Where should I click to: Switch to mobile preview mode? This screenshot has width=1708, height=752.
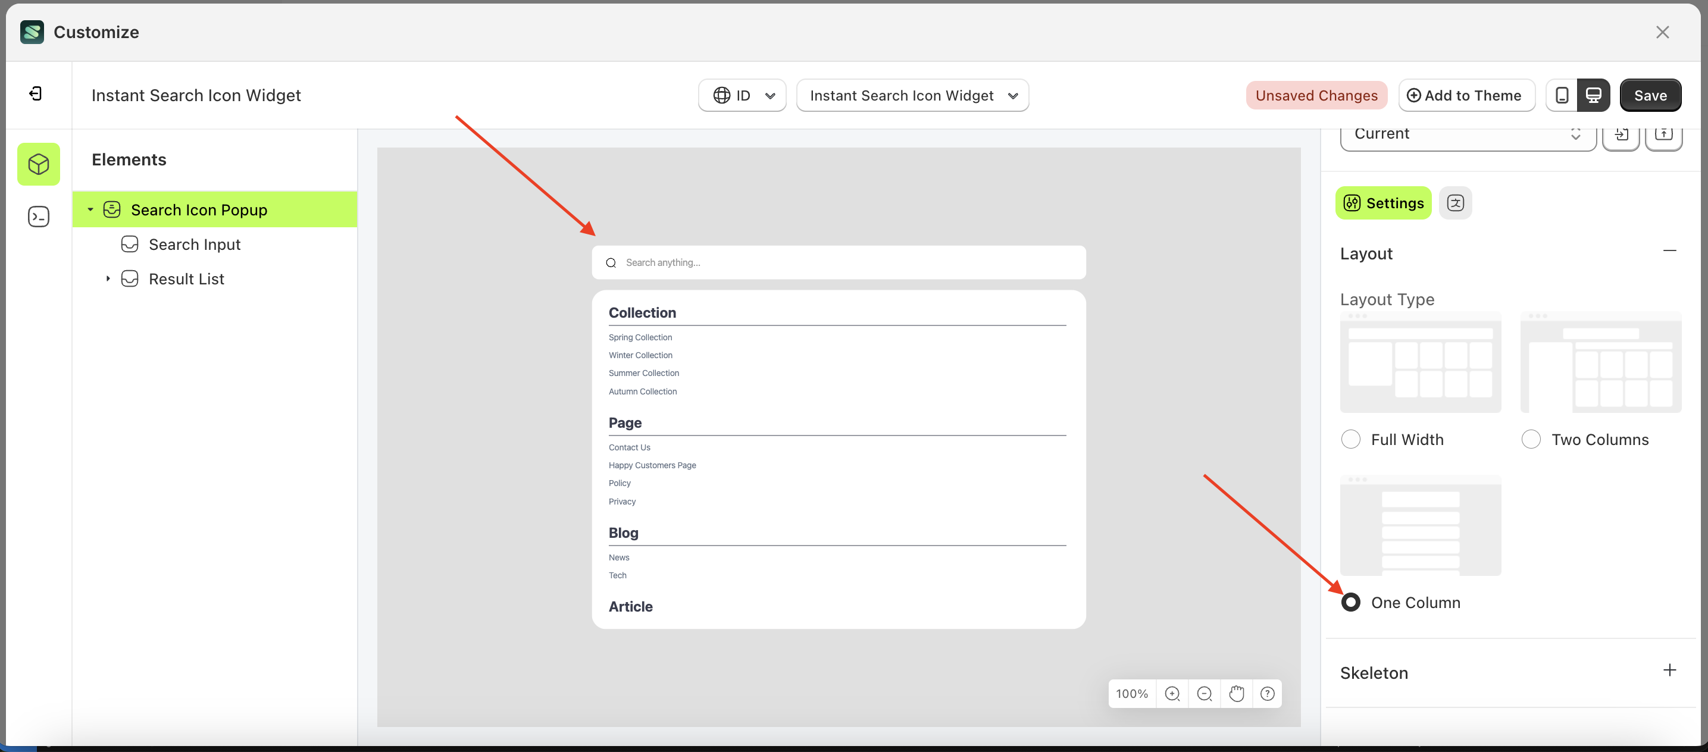1562,95
